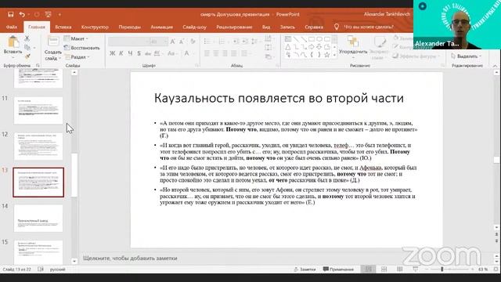Switch to the Вид ribbon tab
The height and width of the screenshot is (282, 501).
(x=266, y=27)
